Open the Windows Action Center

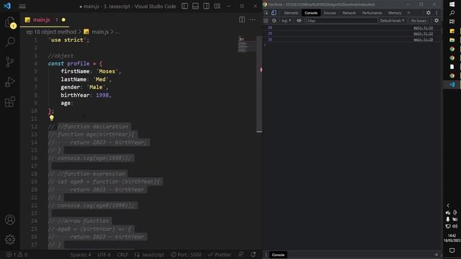[452, 250]
